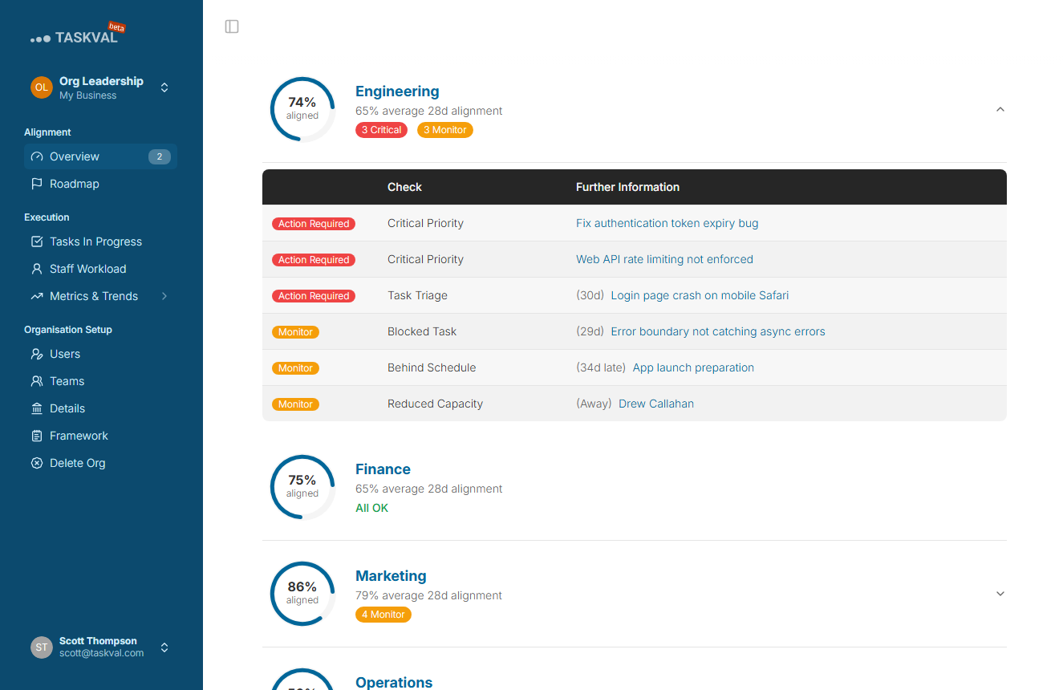Go to the Overview page
The height and width of the screenshot is (690, 1063).
point(100,156)
